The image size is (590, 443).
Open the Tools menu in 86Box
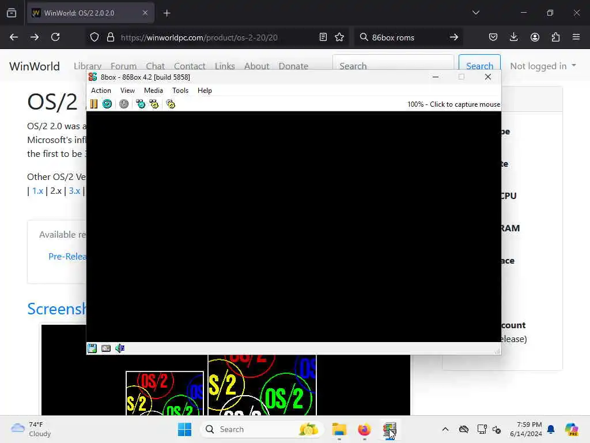point(180,91)
